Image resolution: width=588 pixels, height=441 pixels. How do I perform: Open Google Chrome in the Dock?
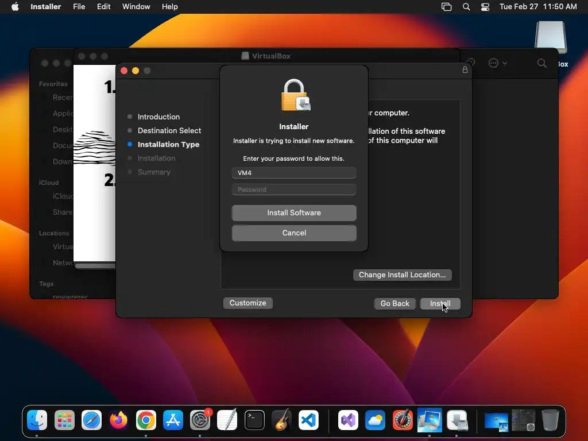point(146,420)
